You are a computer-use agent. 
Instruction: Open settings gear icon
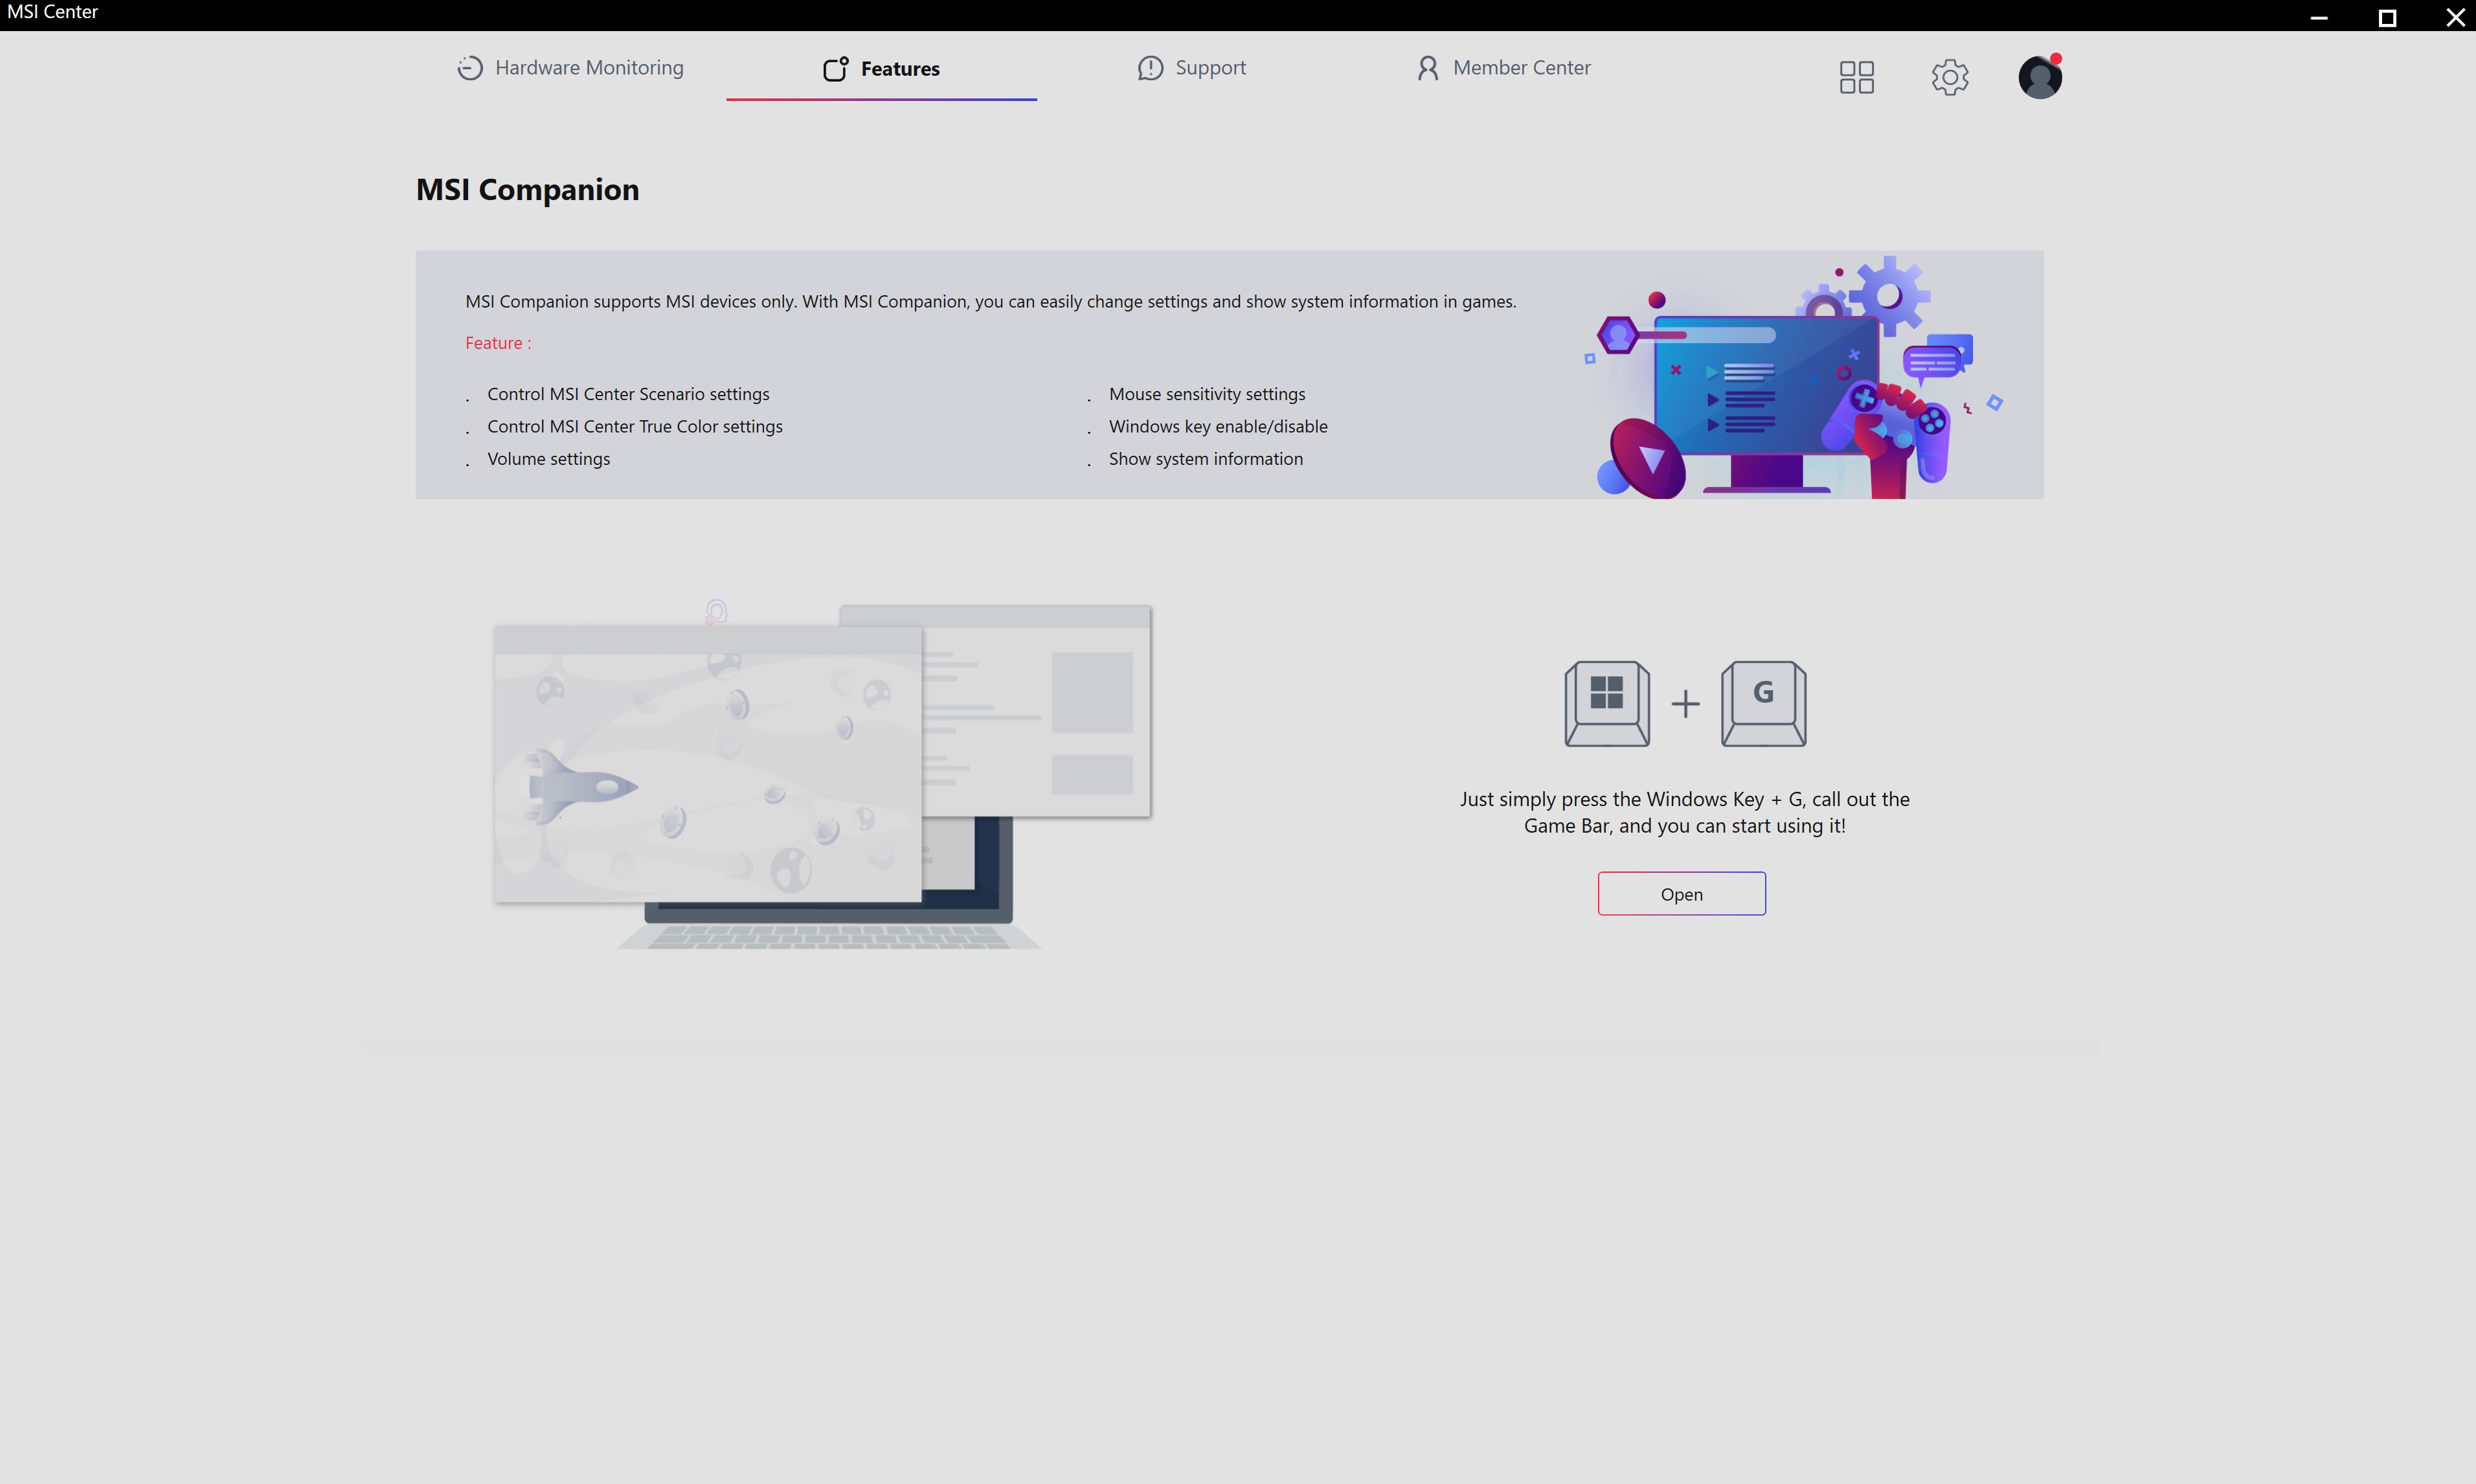click(1949, 77)
